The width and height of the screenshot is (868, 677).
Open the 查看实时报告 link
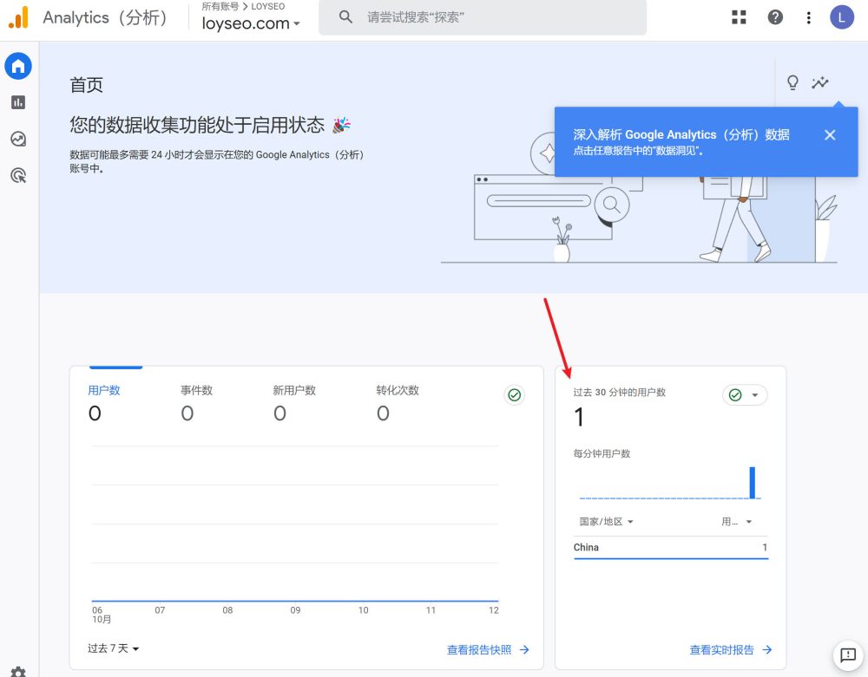point(730,650)
